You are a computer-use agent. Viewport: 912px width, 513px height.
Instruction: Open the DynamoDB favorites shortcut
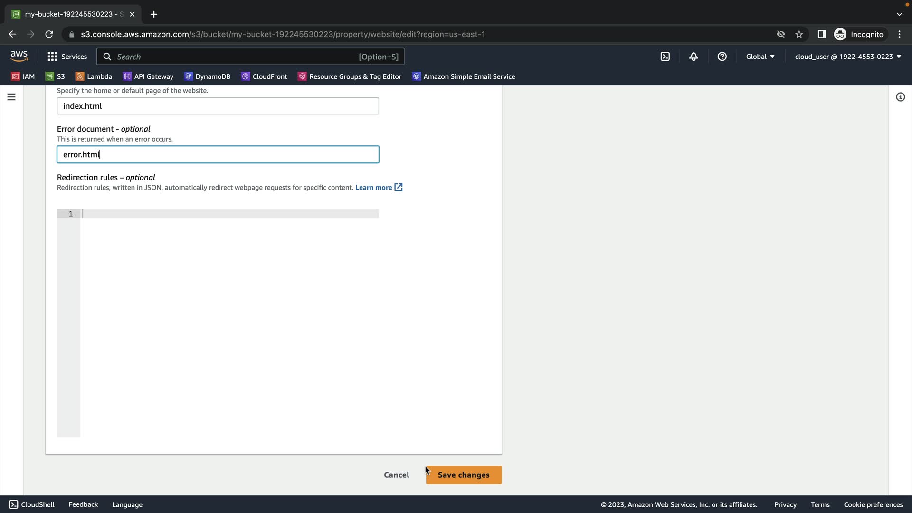[208, 76]
